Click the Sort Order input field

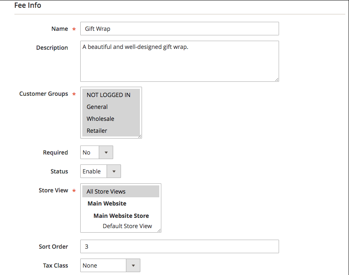[x=179, y=246]
